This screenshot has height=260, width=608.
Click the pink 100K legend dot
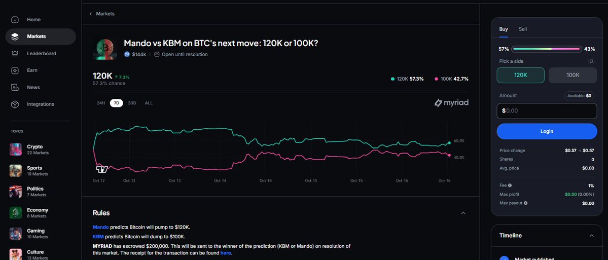[437, 79]
